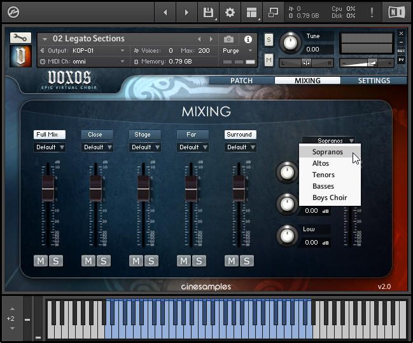
Task: Mute the Full Mix channel
Action: coord(41,261)
